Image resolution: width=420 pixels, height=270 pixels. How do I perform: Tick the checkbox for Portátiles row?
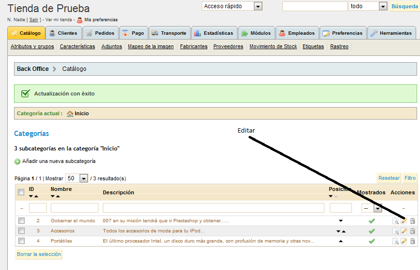click(21, 241)
